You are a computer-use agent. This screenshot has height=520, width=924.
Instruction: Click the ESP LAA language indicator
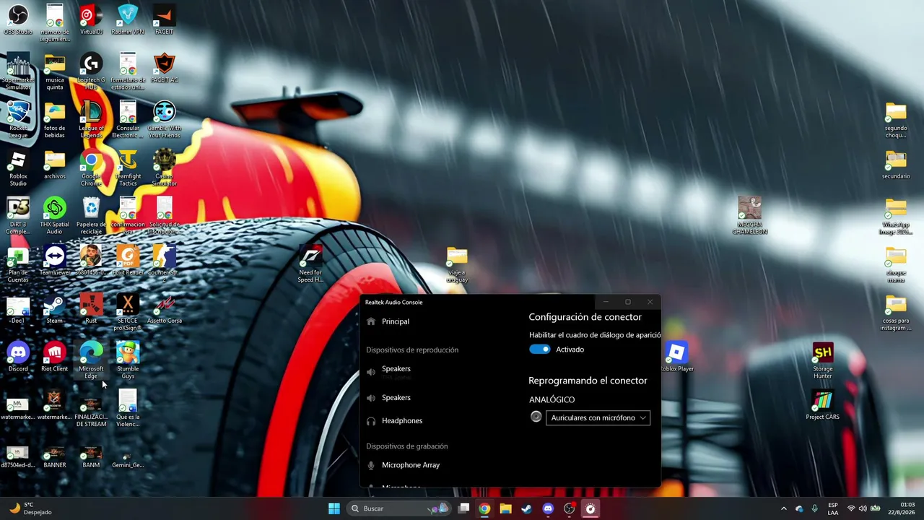click(x=833, y=508)
